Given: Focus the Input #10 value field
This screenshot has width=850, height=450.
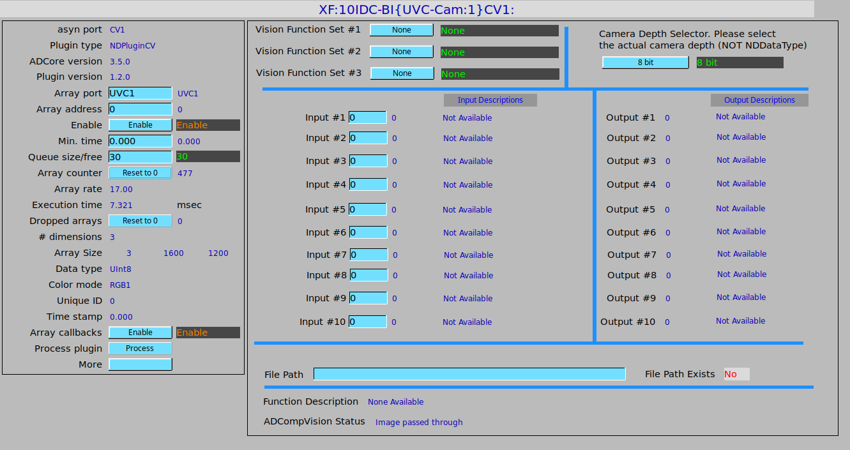Looking at the screenshot, I should point(368,322).
